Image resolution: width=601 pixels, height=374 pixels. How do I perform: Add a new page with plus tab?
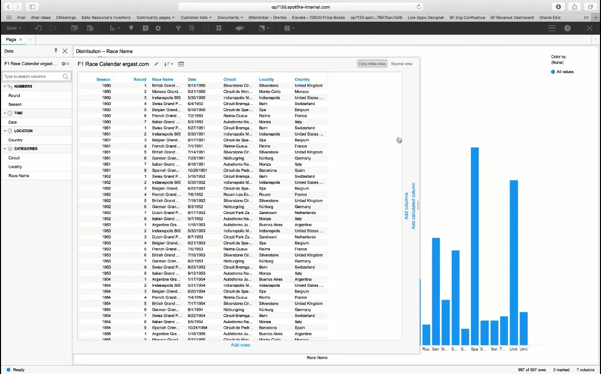point(31,39)
